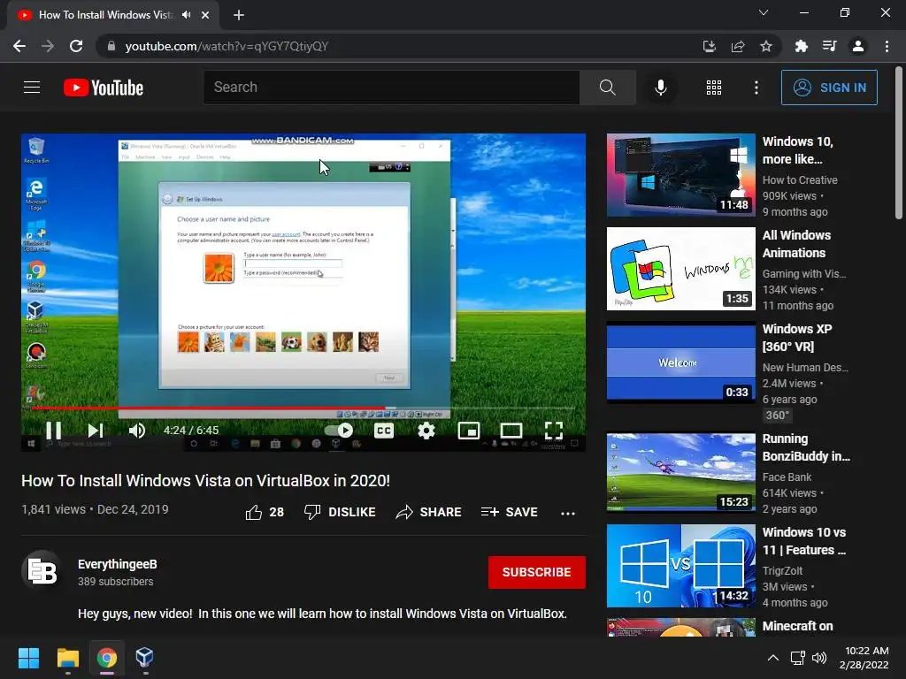
Task: Click the DISLIKE button
Action: [x=340, y=512]
